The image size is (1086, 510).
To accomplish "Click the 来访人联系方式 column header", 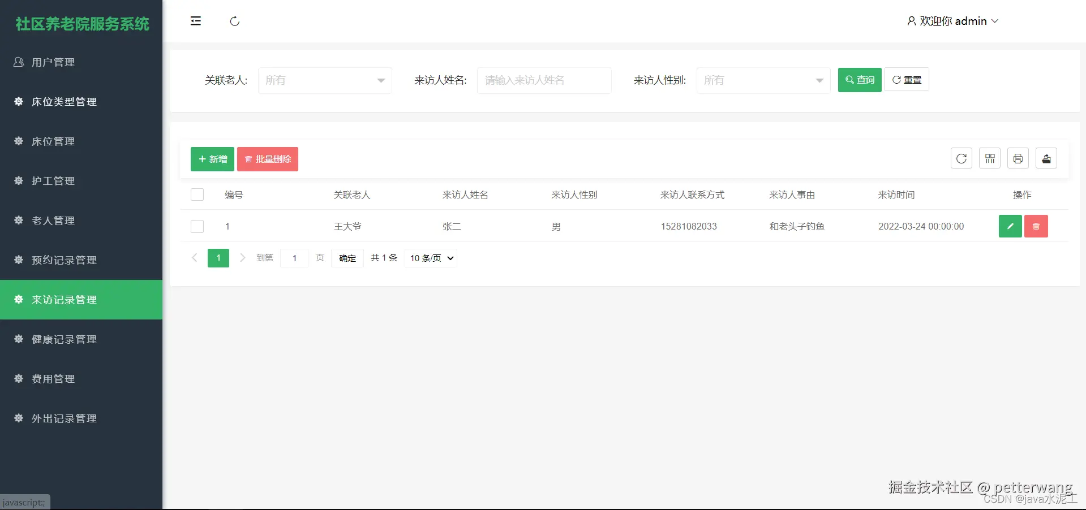I will [692, 195].
